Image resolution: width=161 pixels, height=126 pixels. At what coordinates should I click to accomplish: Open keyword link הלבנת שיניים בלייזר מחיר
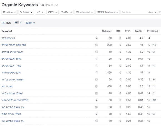[x=15, y=100]
